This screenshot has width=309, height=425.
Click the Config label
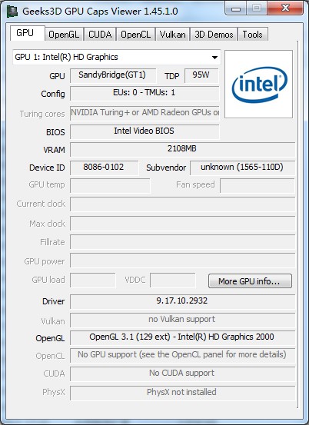(53, 94)
